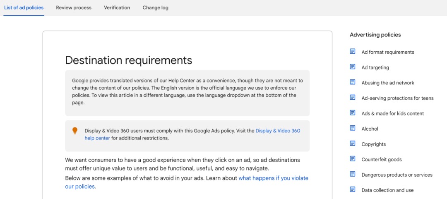
Task: Click the document icon beside Data collection and use
Action: 353,189
